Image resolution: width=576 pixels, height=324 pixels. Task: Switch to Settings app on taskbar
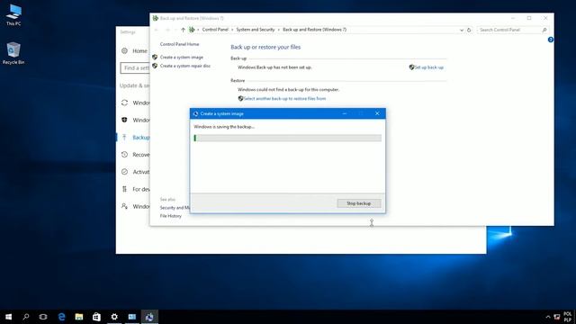click(x=114, y=317)
